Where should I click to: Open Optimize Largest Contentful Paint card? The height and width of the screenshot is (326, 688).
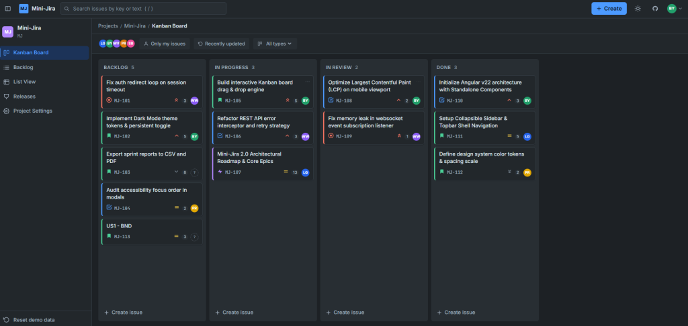[374, 92]
